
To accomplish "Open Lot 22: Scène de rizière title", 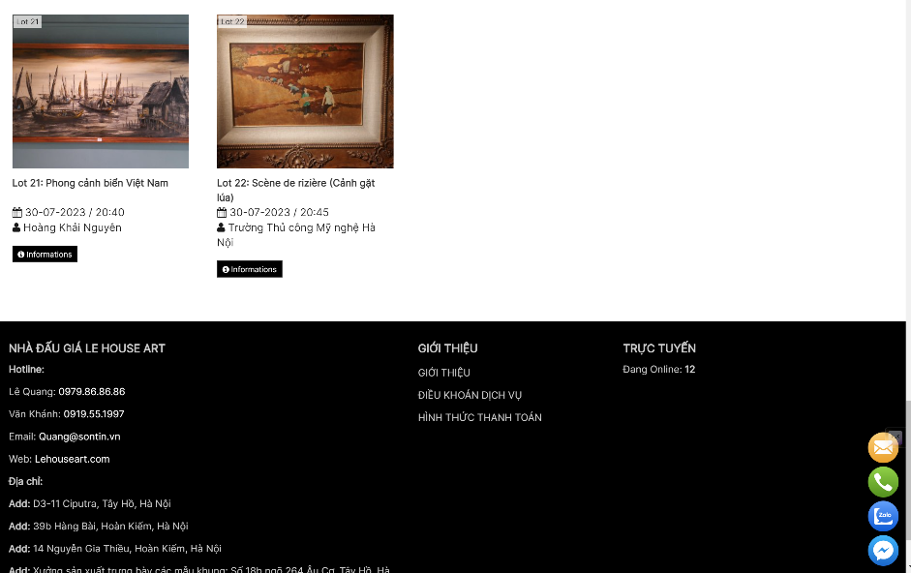I will coord(295,190).
